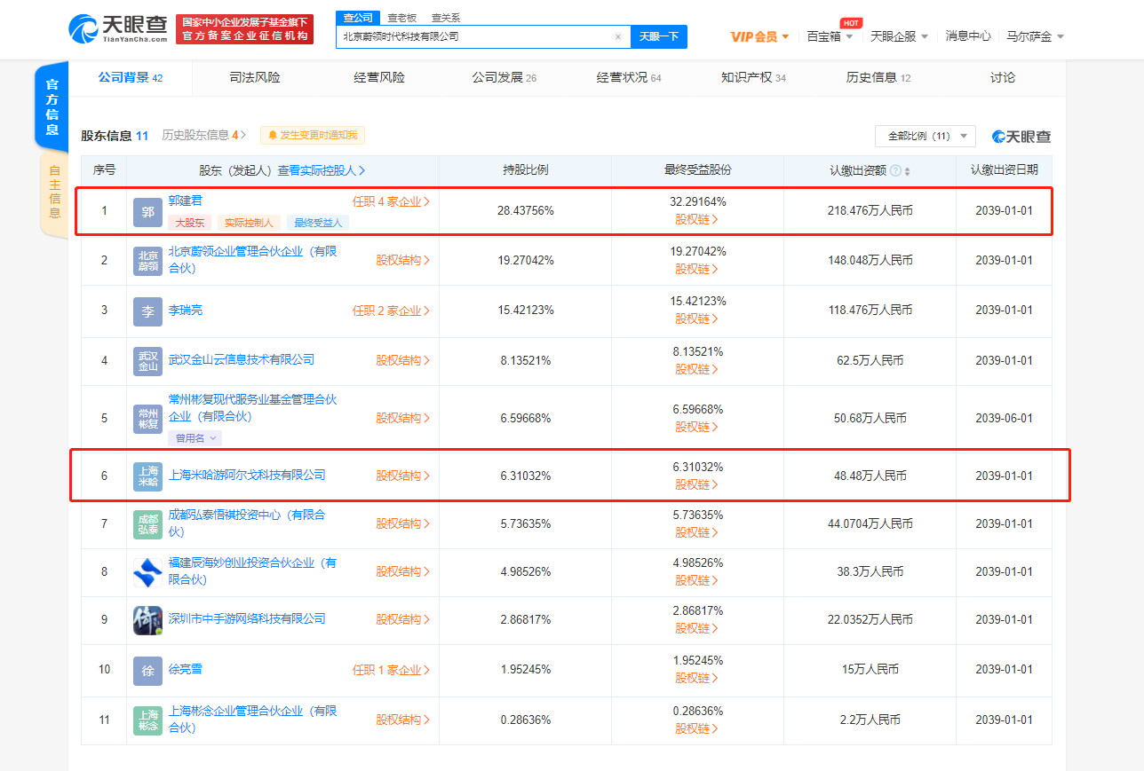The height and width of the screenshot is (771, 1144).
Task: Click the help icon next to 认缴出资额
Action: (x=895, y=171)
